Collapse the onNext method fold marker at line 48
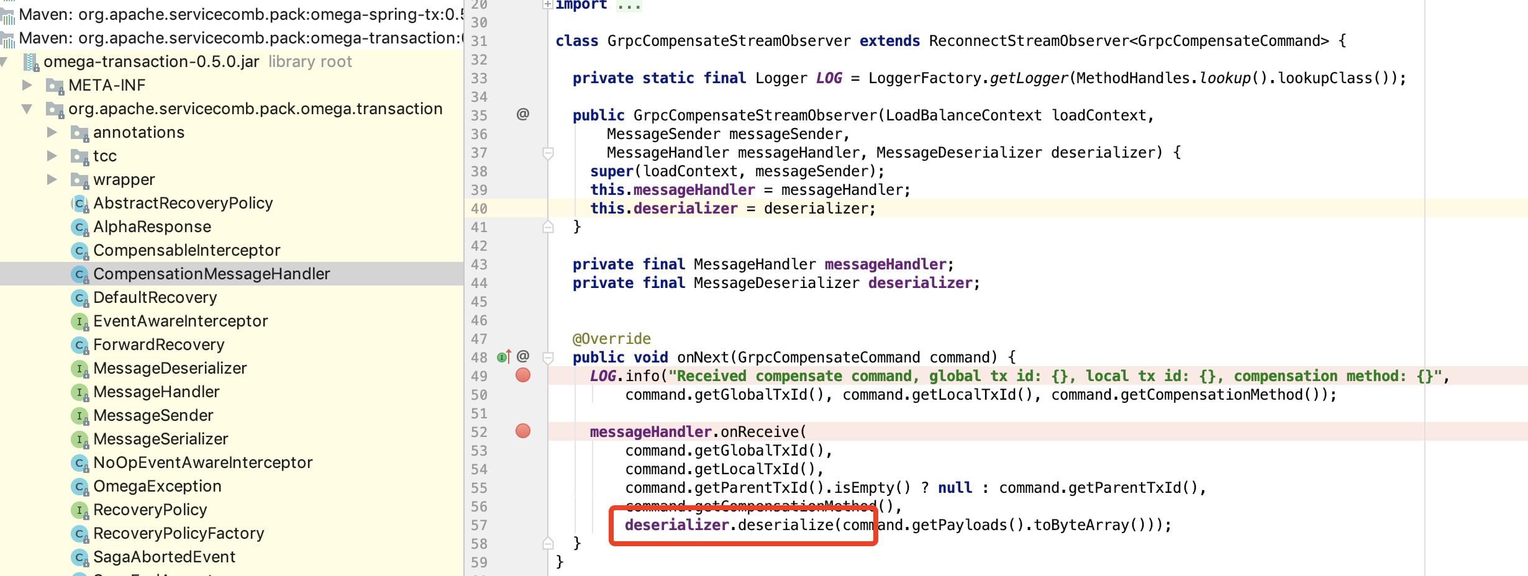Image resolution: width=1528 pixels, height=576 pixels. click(x=548, y=358)
